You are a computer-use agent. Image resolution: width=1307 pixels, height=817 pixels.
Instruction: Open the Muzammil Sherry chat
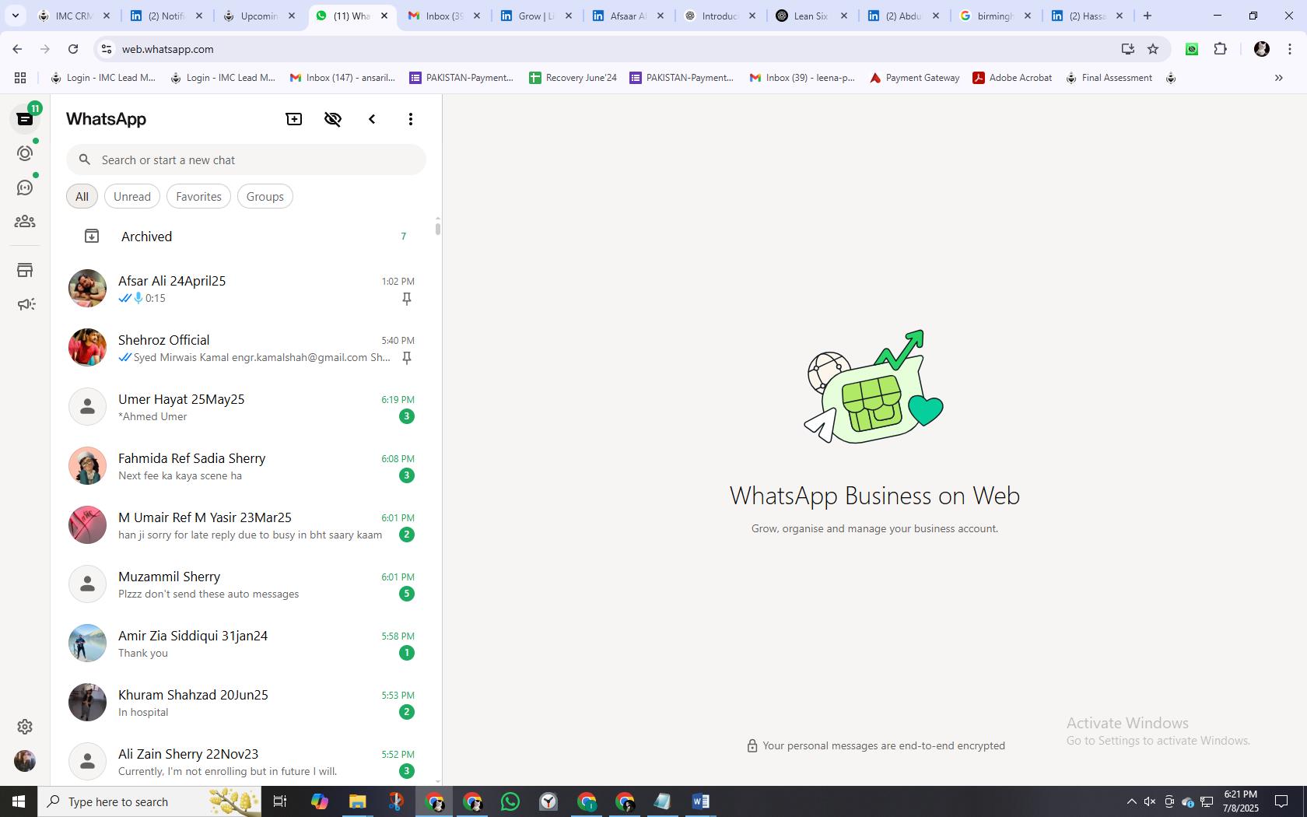246,584
